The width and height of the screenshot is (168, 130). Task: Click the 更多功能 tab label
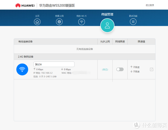[x=133, y=16]
